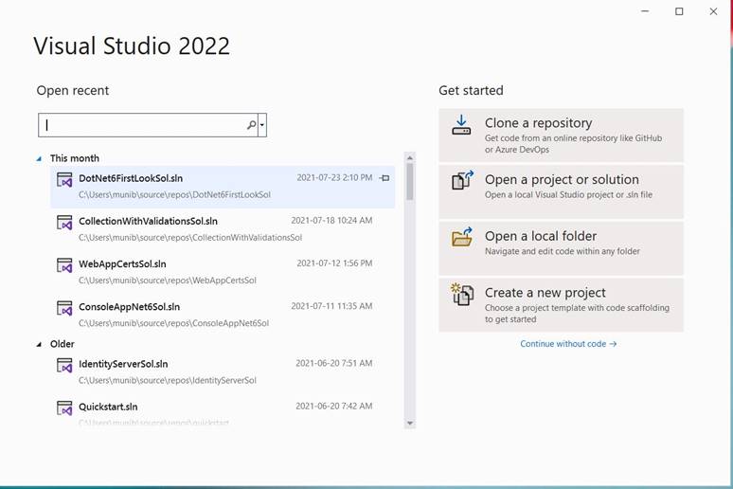Minimize the Visual Studio 2022 window
Screen dimensions: 733x489
click(x=645, y=11)
